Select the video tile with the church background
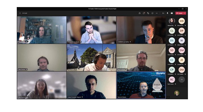The width and height of the screenshot is (203, 112). coord(91,57)
